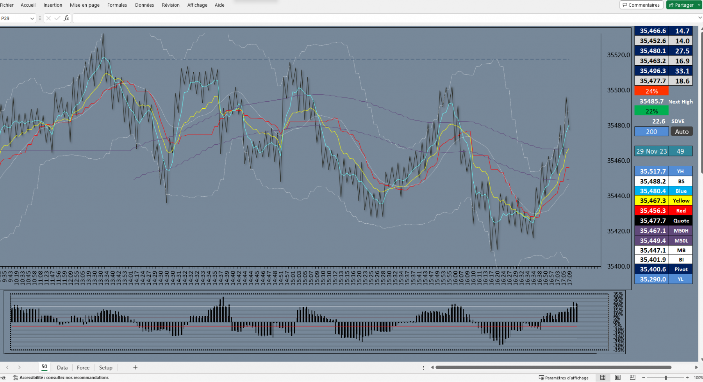Click the zoom out minus icon

click(644, 378)
